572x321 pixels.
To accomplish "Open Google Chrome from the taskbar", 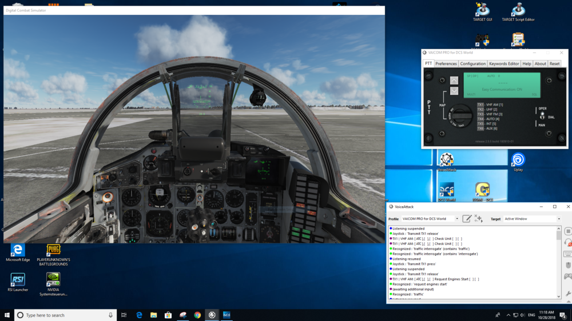I will 197,315.
